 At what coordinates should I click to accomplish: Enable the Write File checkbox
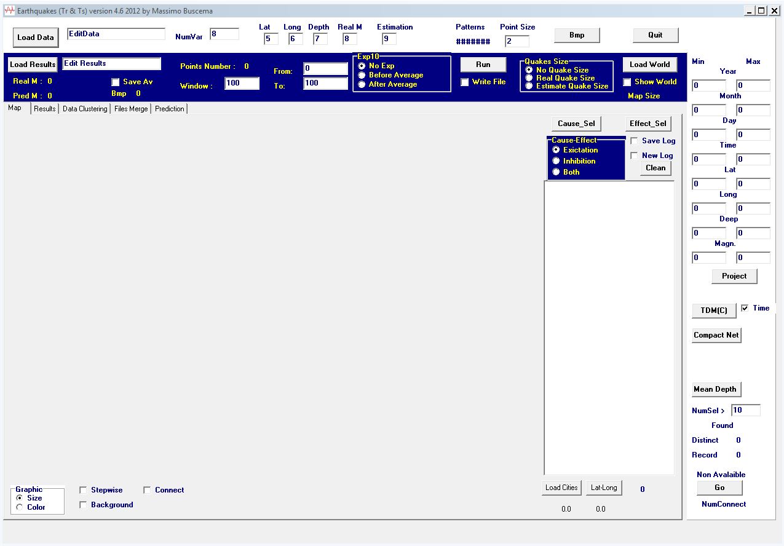pos(465,82)
